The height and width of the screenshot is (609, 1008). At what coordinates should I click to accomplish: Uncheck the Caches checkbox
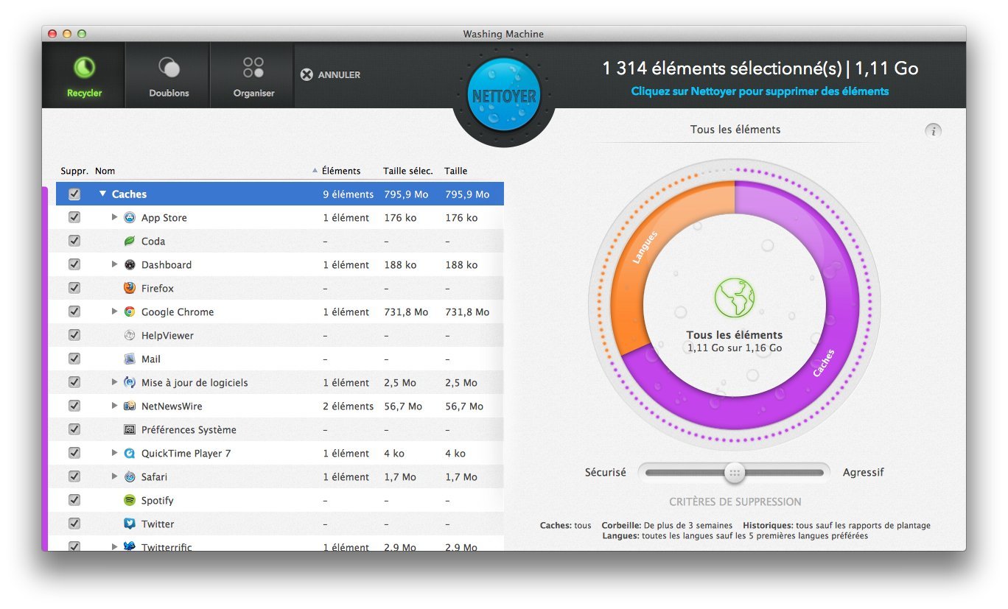pyautogui.click(x=74, y=194)
